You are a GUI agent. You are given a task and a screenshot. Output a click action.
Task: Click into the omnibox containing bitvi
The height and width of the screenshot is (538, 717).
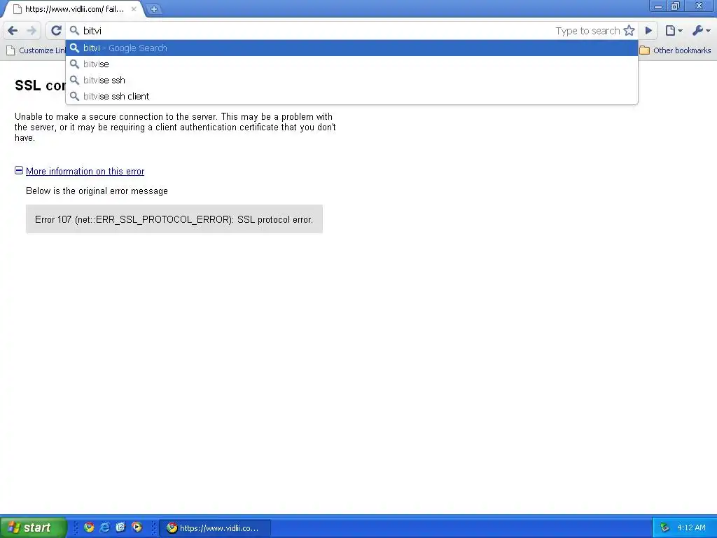316,31
